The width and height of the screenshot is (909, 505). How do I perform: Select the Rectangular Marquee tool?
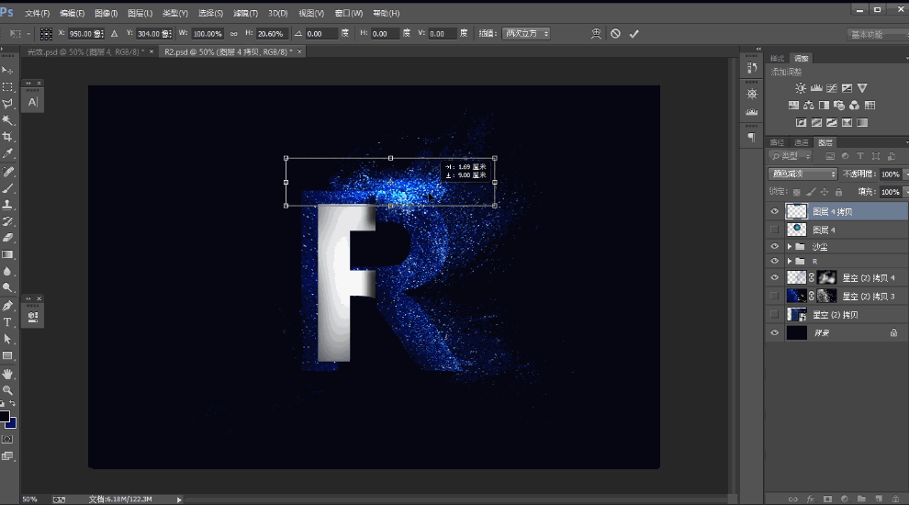tap(7, 87)
